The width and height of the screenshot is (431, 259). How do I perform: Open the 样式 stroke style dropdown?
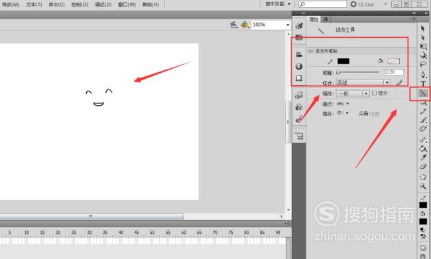(363, 82)
